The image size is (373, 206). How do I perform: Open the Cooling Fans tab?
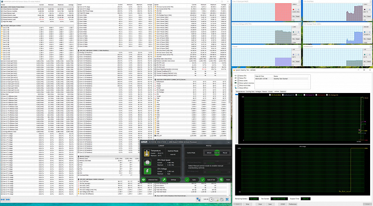250,92
